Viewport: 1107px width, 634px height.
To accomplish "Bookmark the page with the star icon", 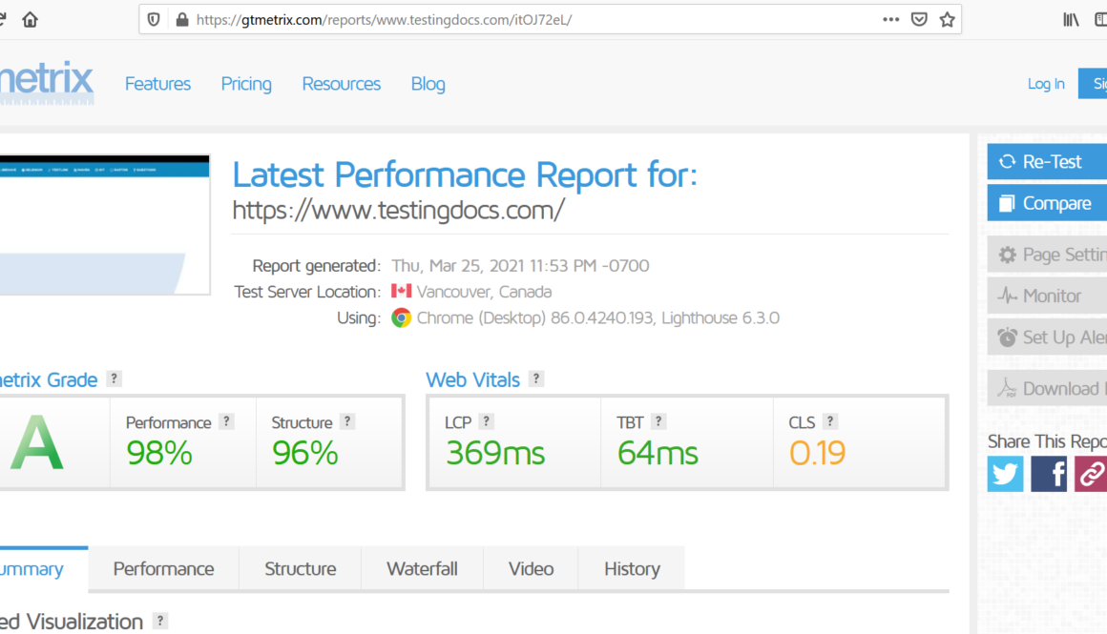I will [946, 19].
